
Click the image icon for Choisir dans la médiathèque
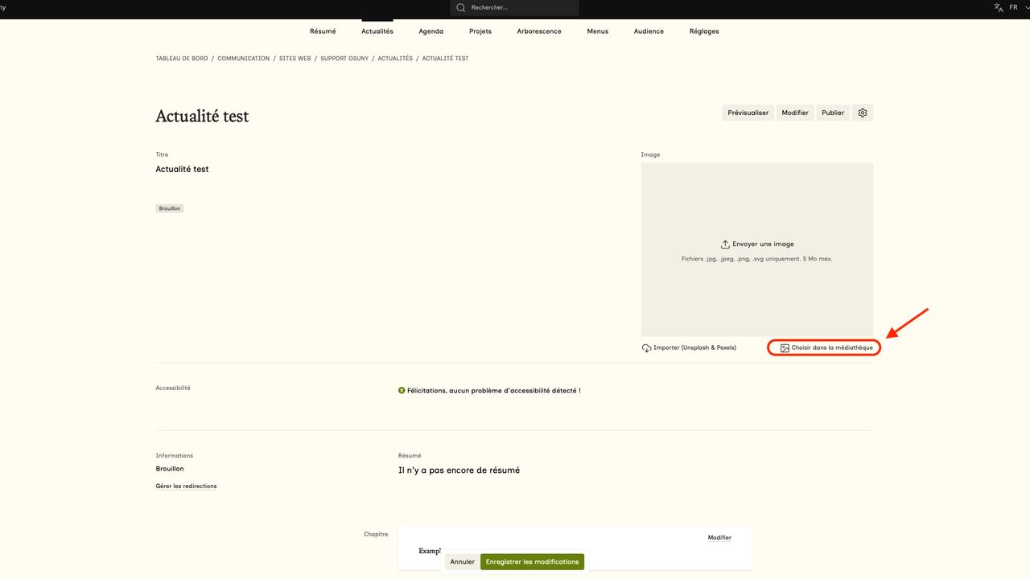pos(785,348)
